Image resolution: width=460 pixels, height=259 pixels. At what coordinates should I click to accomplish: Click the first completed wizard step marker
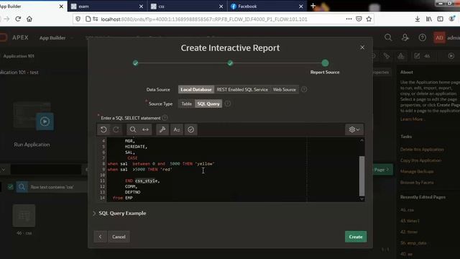pos(135,63)
